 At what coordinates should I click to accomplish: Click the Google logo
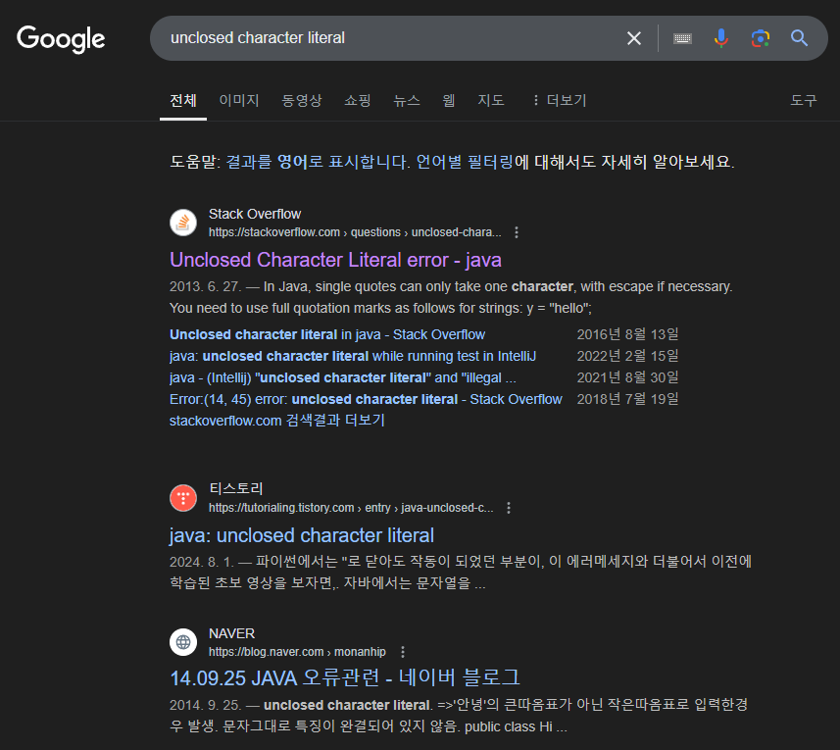pos(61,39)
